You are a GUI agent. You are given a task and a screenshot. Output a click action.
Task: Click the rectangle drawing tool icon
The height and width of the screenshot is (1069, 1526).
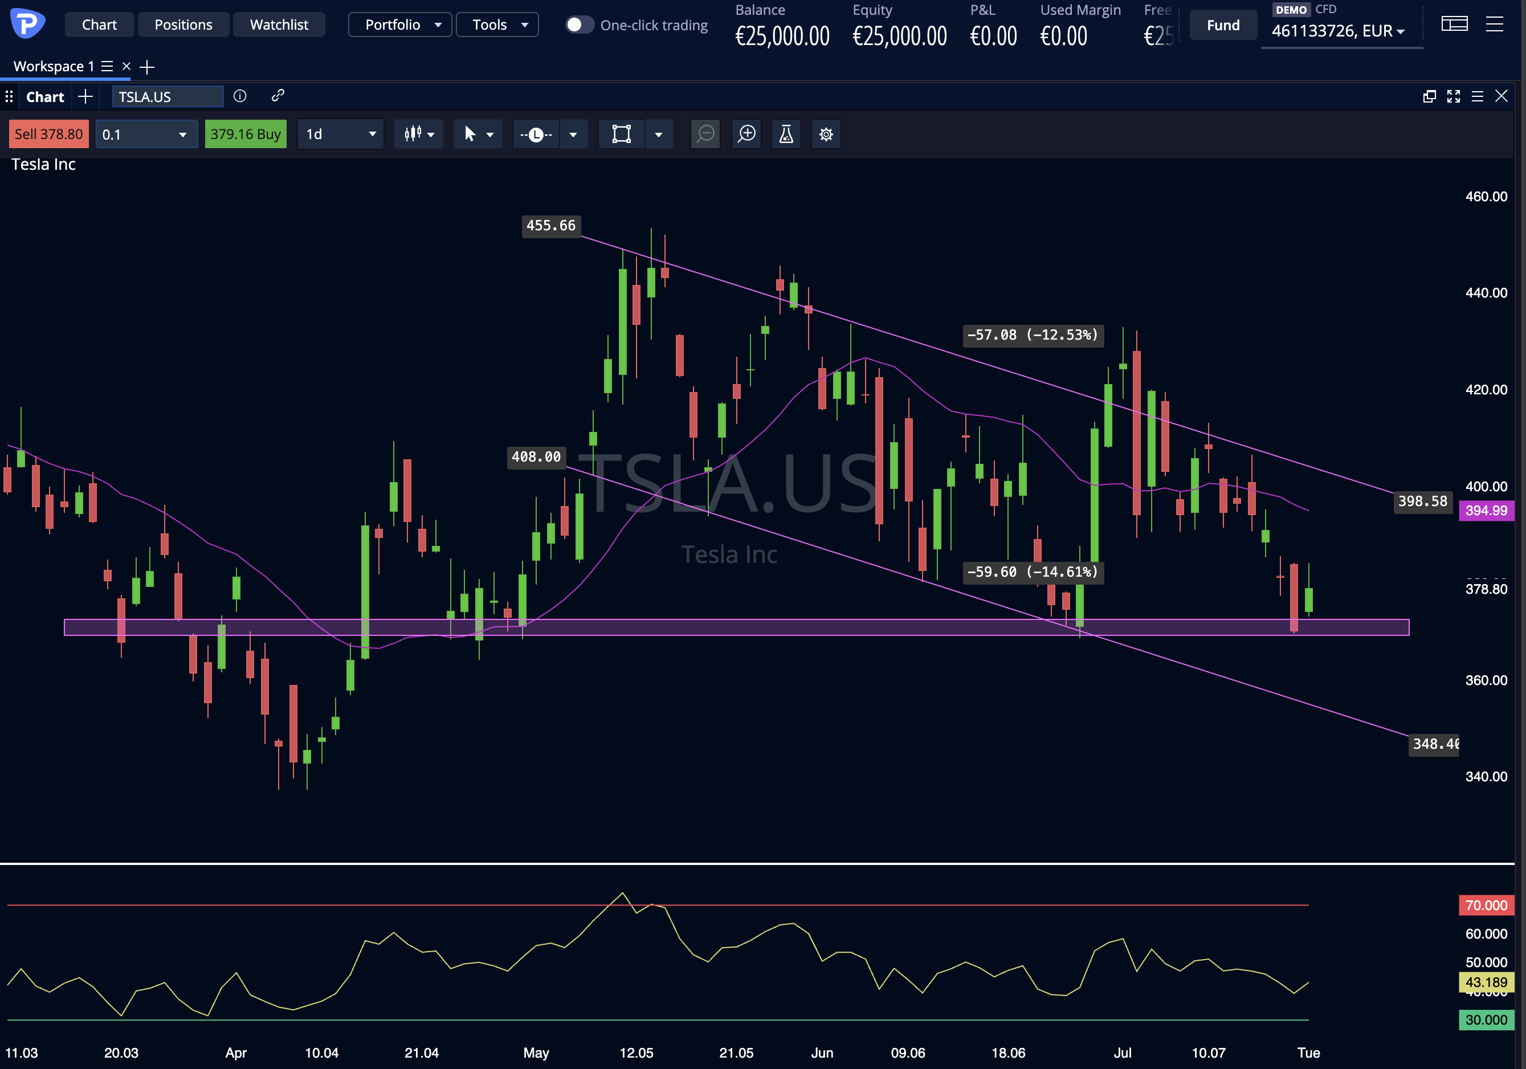(622, 134)
